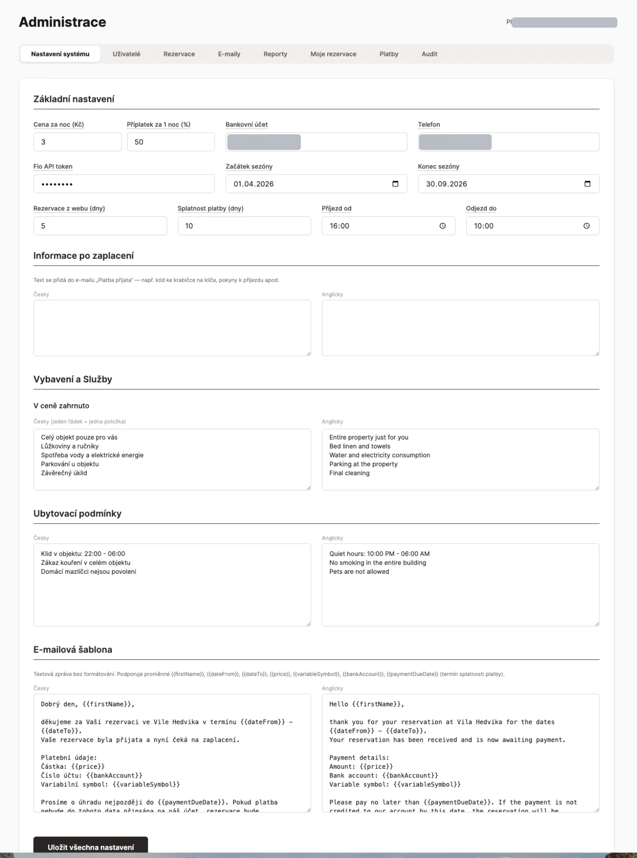Click the V ceně zahrnuto subheading
Image resolution: width=637 pixels, height=858 pixels.
(61, 405)
